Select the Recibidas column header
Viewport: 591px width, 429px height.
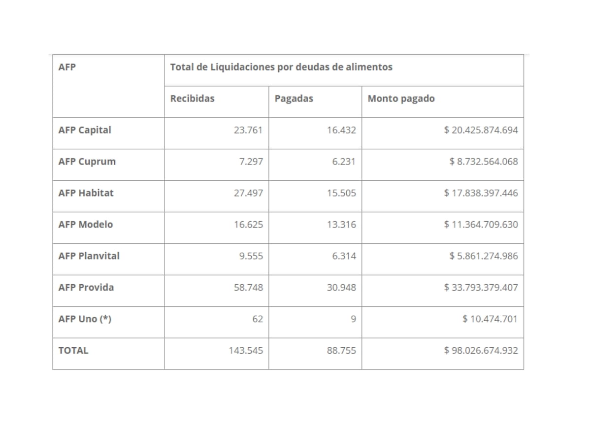pyautogui.click(x=192, y=99)
